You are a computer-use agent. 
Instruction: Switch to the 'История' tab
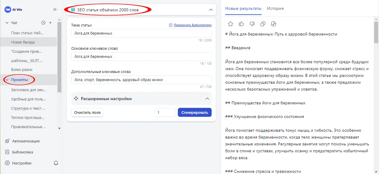[275, 8]
